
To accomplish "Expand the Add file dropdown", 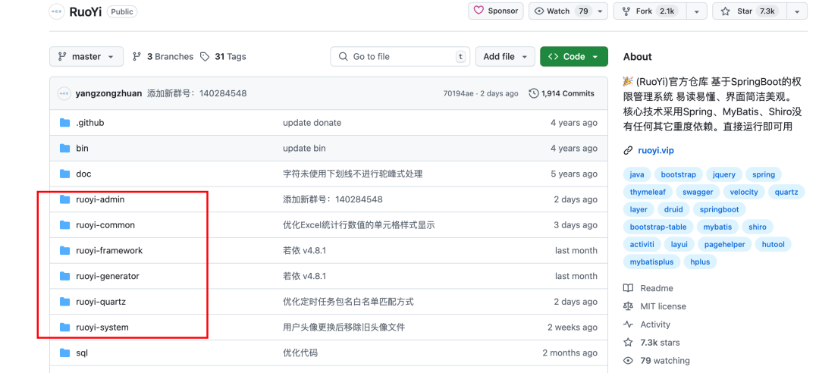I will (505, 56).
